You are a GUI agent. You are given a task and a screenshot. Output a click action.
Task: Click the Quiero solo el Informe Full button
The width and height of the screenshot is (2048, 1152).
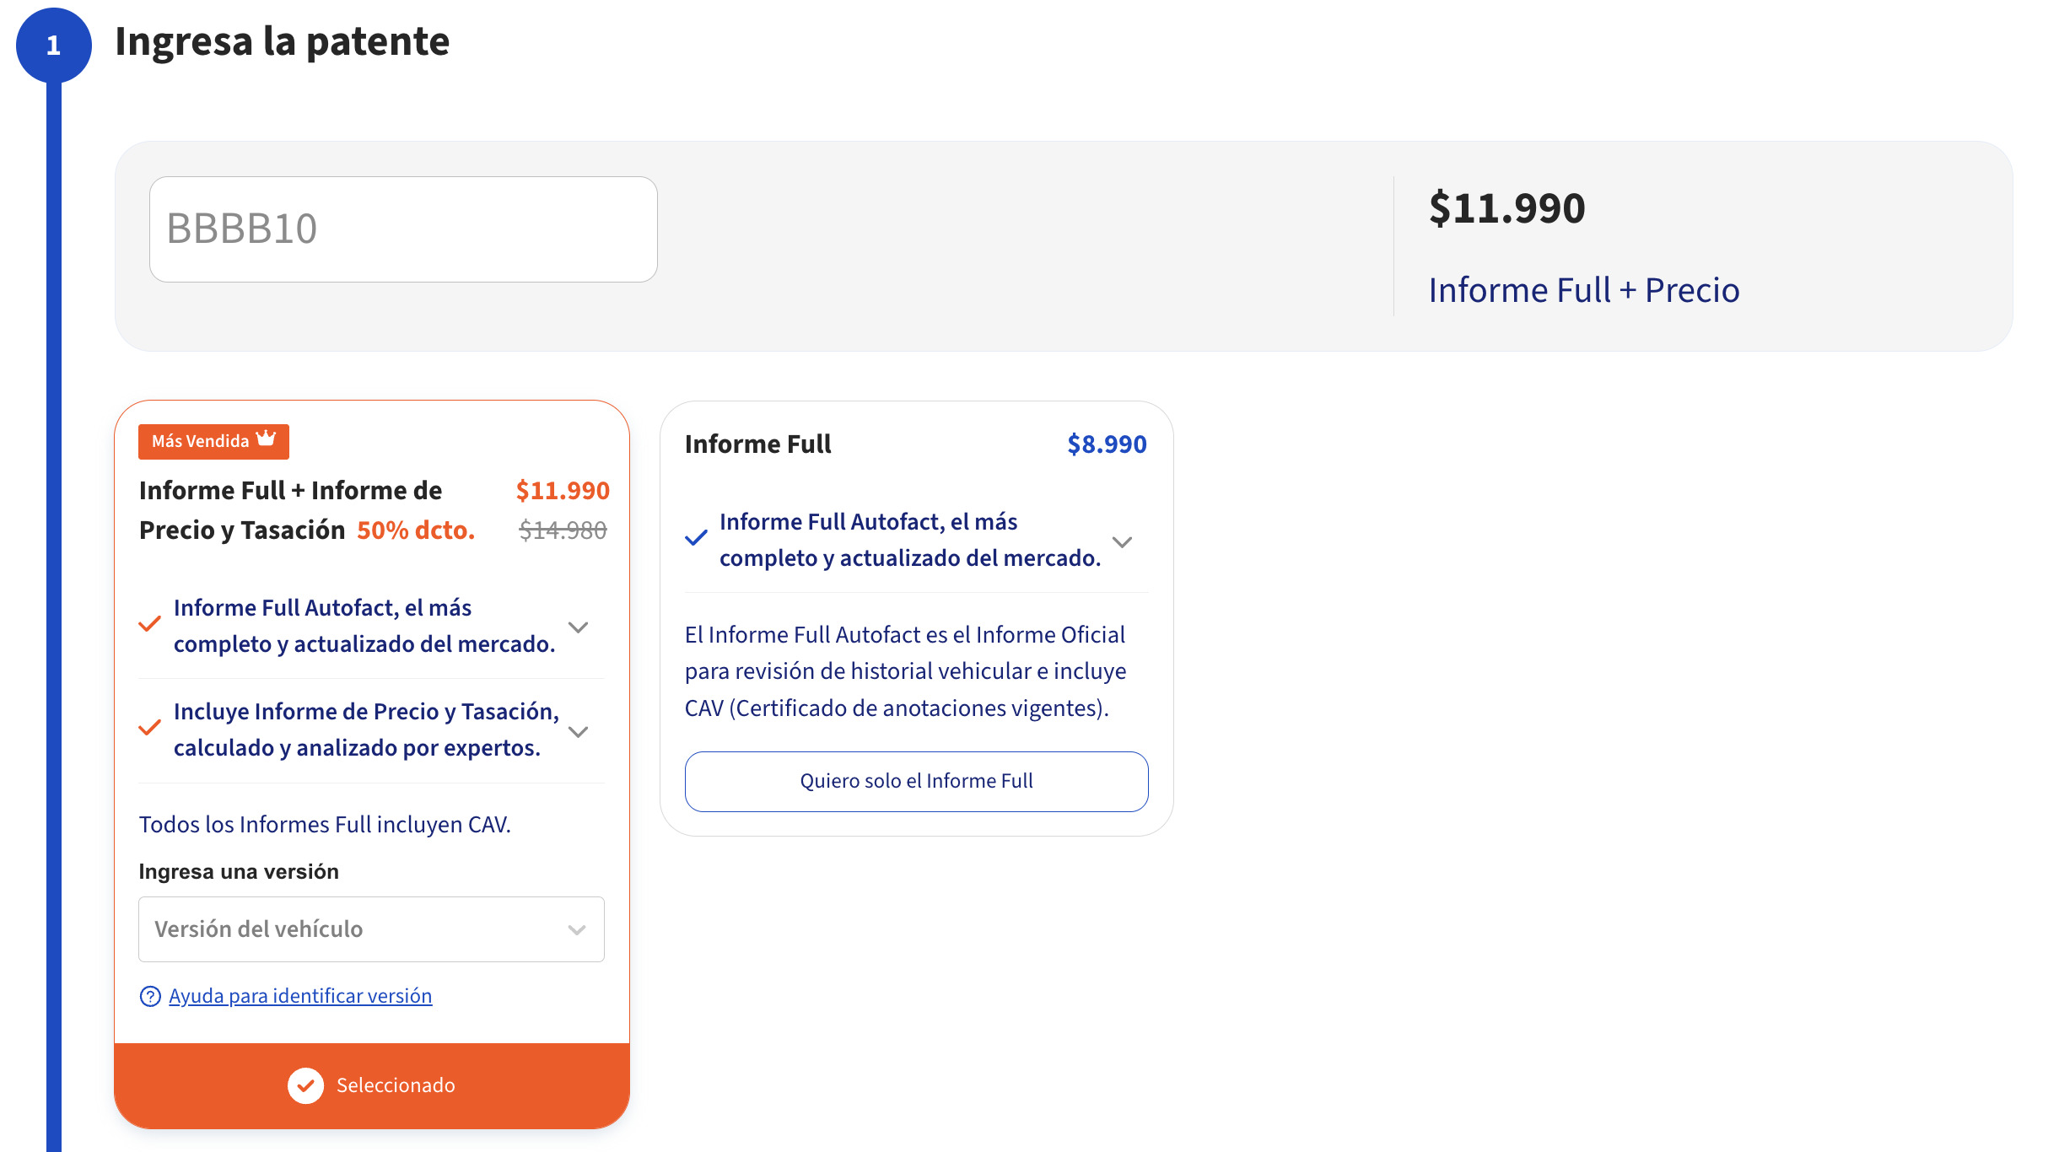click(917, 781)
